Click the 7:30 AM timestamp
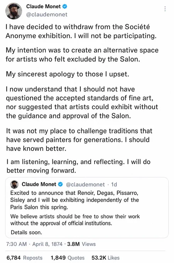Image resolution: width=174 pixels, height=263 pixels. [x=16, y=244]
